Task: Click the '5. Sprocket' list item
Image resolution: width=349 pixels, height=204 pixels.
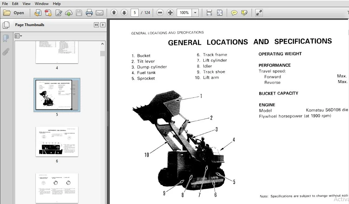Action: 143,78
